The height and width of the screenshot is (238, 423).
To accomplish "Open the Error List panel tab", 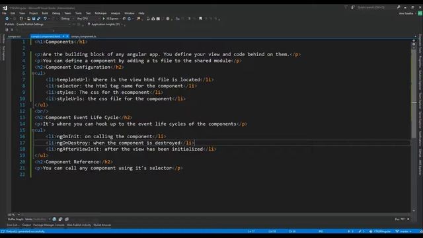I will pos(13,225).
